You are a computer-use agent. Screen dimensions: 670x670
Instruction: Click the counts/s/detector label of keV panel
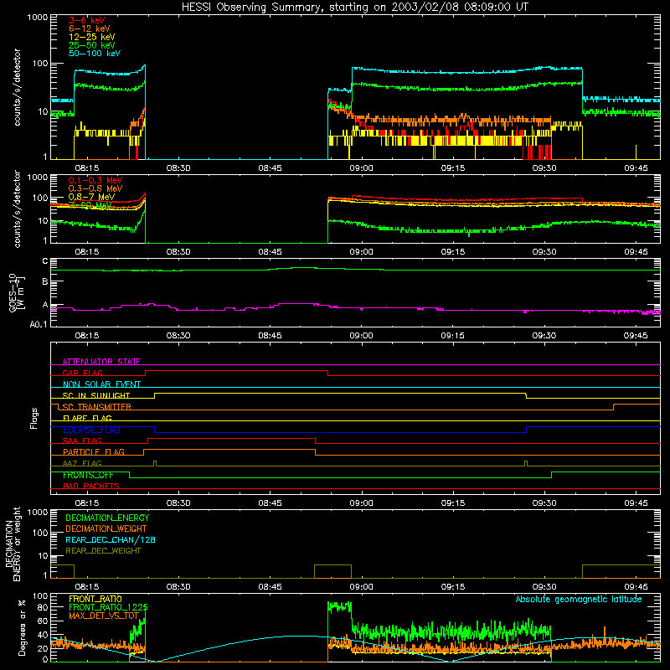(x=17, y=87)
